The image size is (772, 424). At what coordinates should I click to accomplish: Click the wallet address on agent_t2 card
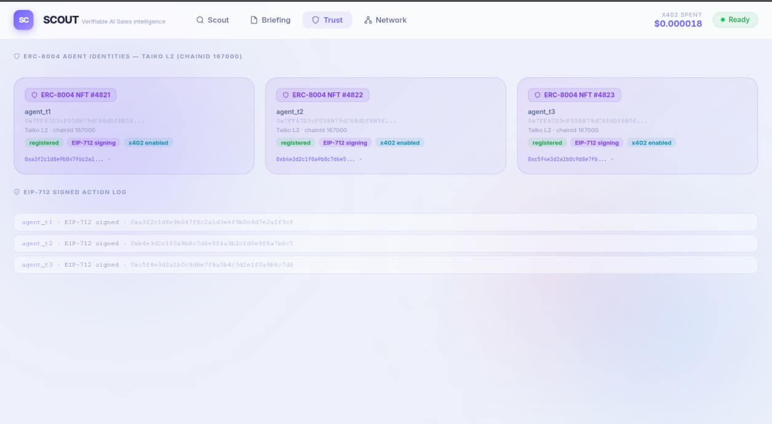(x=336, y=121)
